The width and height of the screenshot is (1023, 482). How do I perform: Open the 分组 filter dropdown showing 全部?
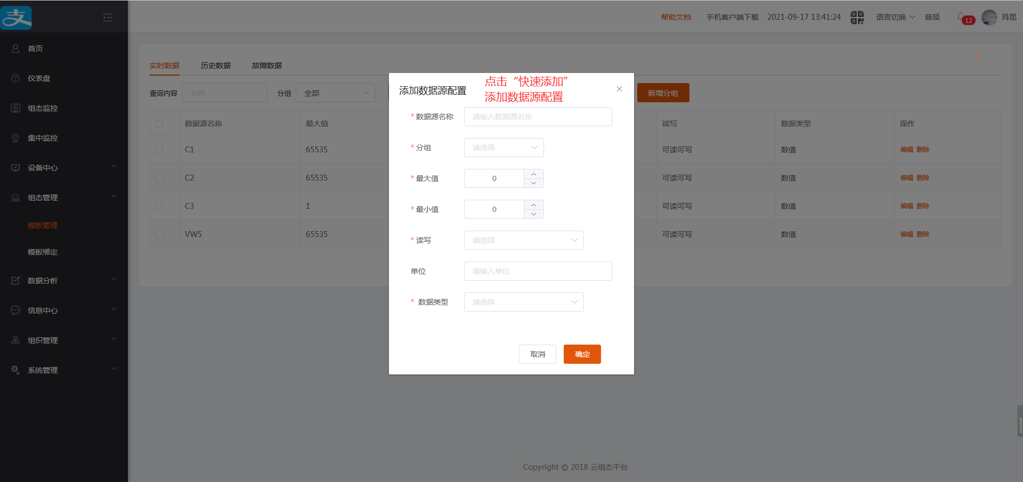[x=336, y=93]
